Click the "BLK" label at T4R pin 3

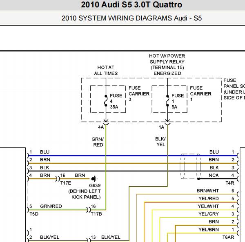pos(214,167)
